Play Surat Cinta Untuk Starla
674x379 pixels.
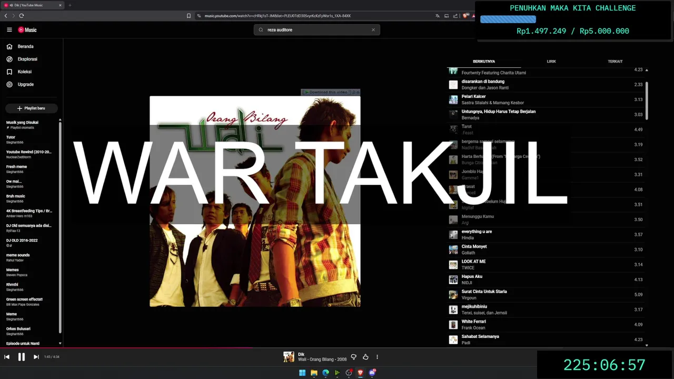[546, 295]
